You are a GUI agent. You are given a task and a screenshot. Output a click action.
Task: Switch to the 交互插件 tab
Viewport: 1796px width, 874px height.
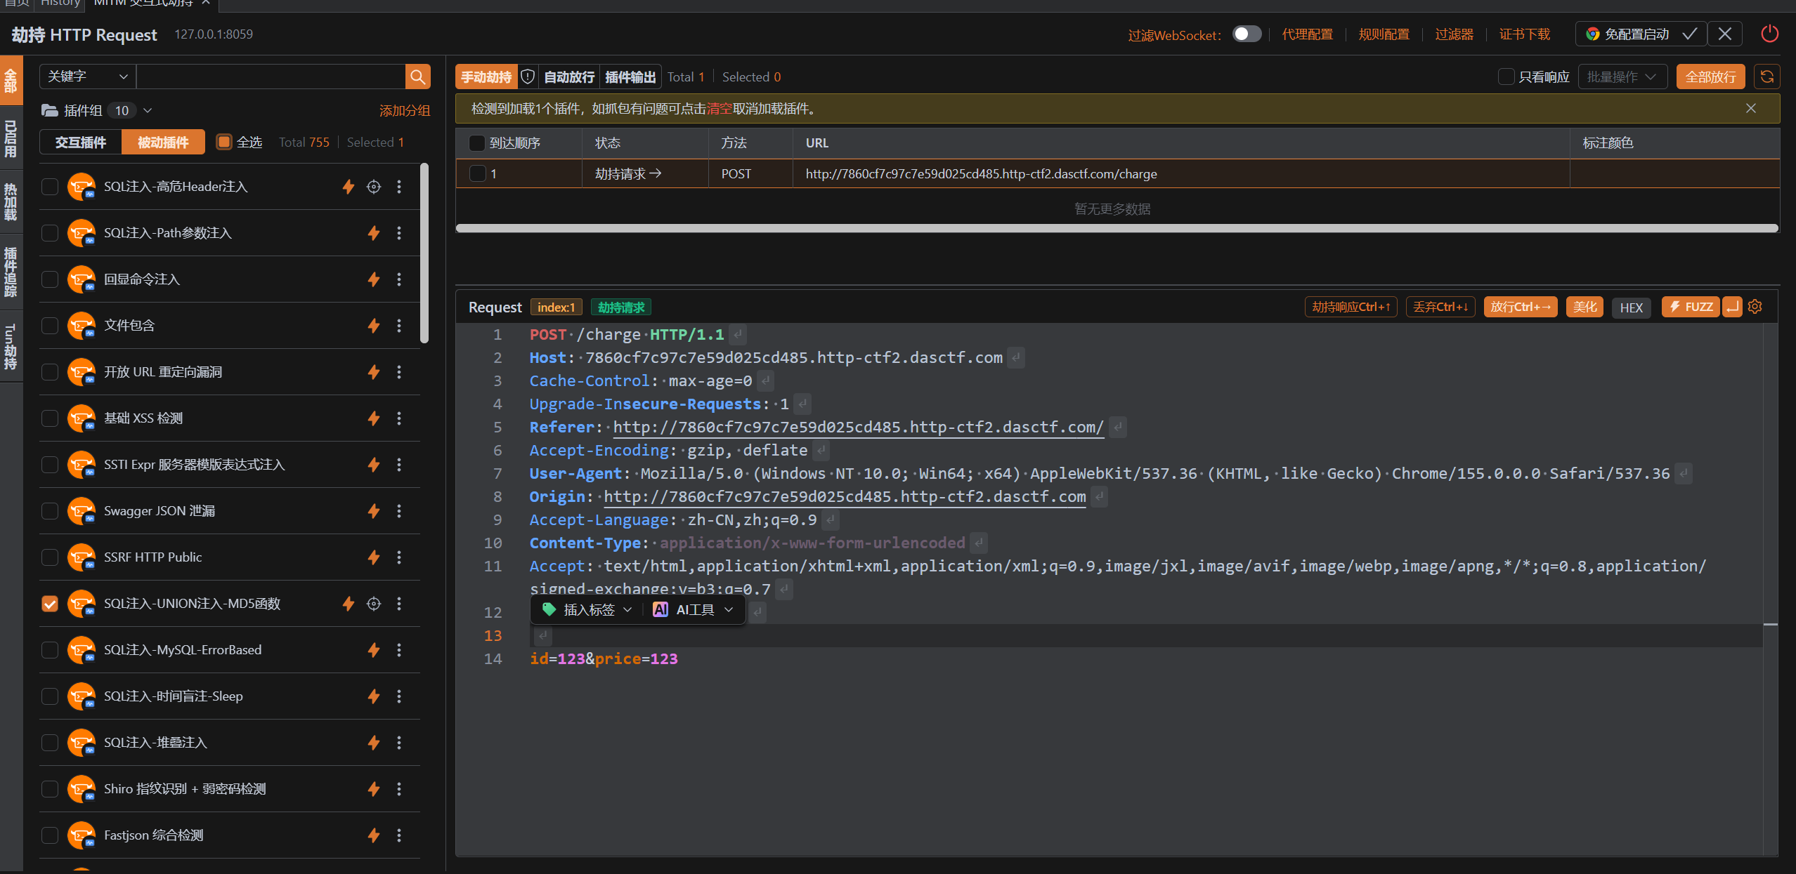[x=81, y=143]
